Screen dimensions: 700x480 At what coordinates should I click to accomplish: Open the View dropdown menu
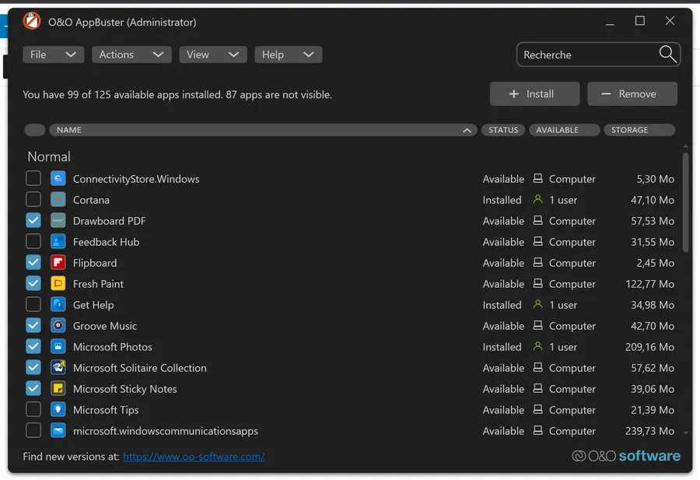point(213,54)
